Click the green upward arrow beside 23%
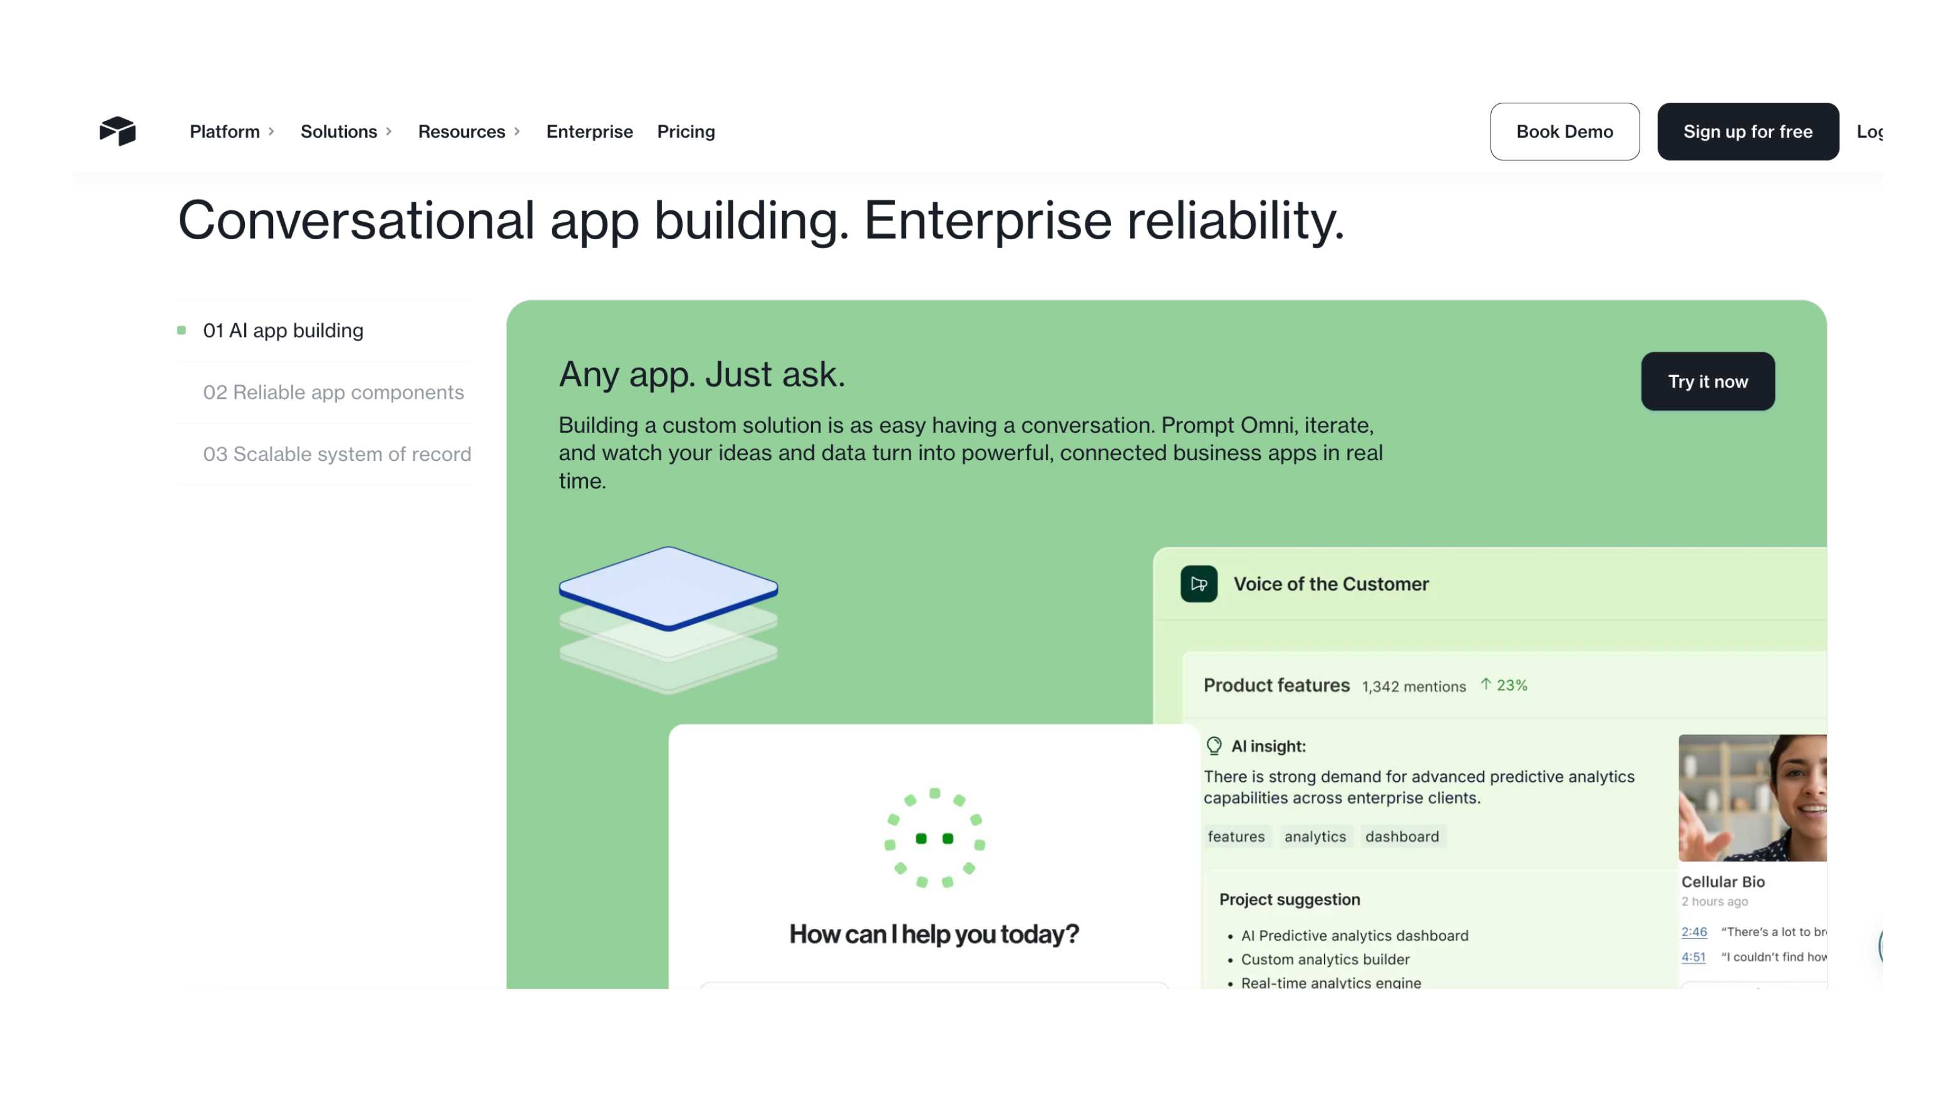This screenshot has width=1954, height=1099. [x=1485, y=685]
